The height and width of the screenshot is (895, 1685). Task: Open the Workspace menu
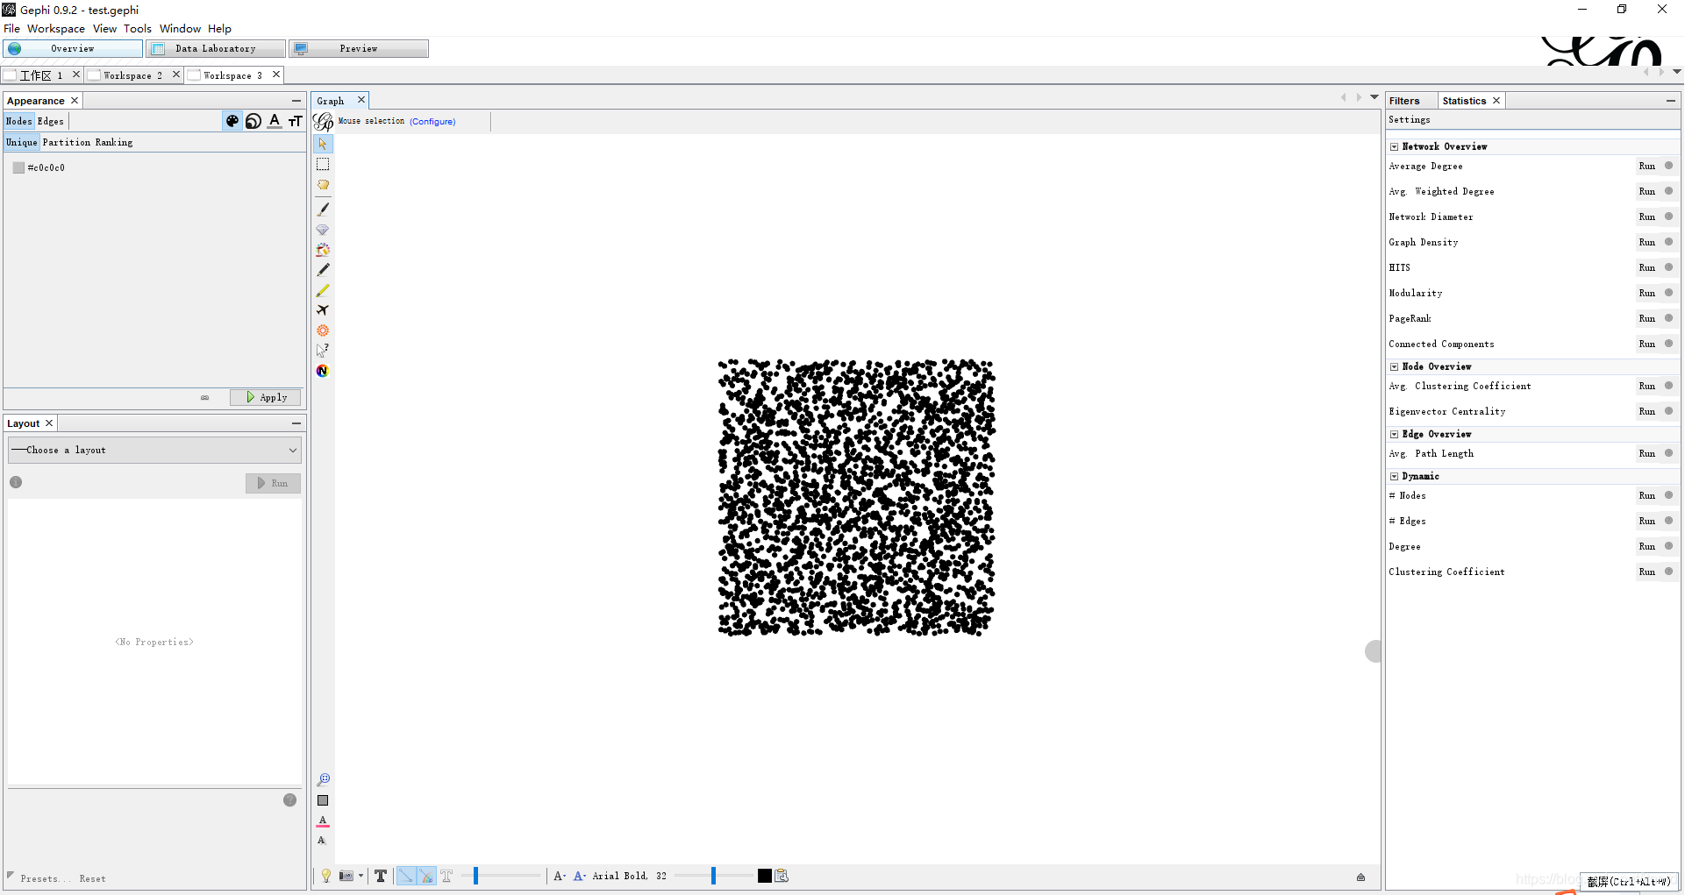click(56, 29)
